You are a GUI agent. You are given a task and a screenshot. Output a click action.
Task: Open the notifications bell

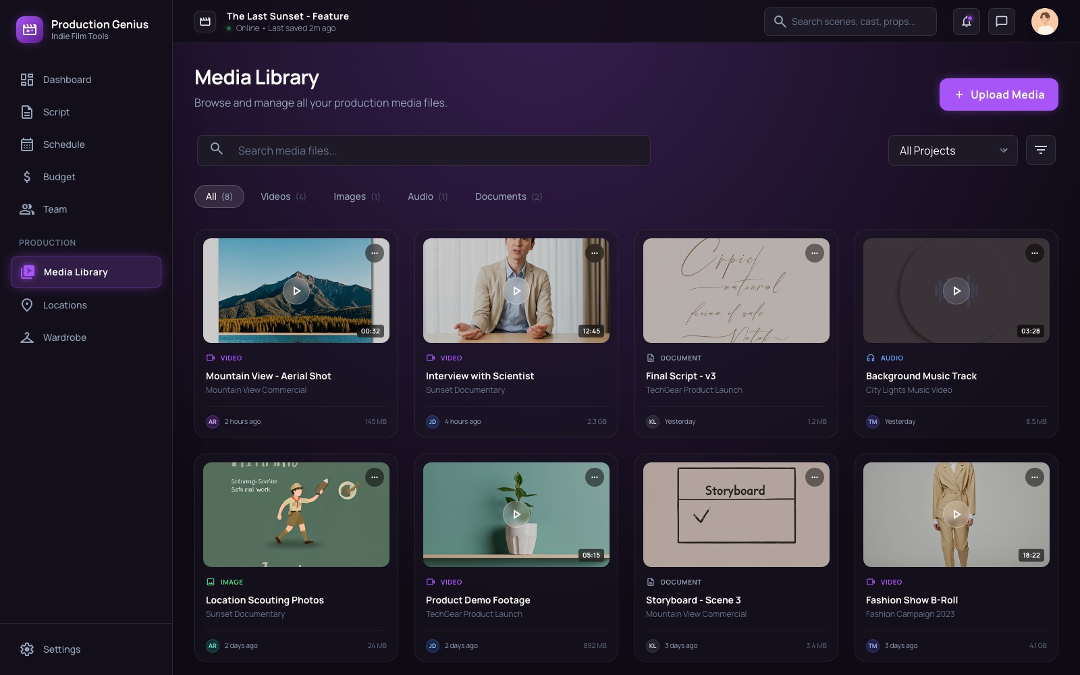[x=967, y=22]
